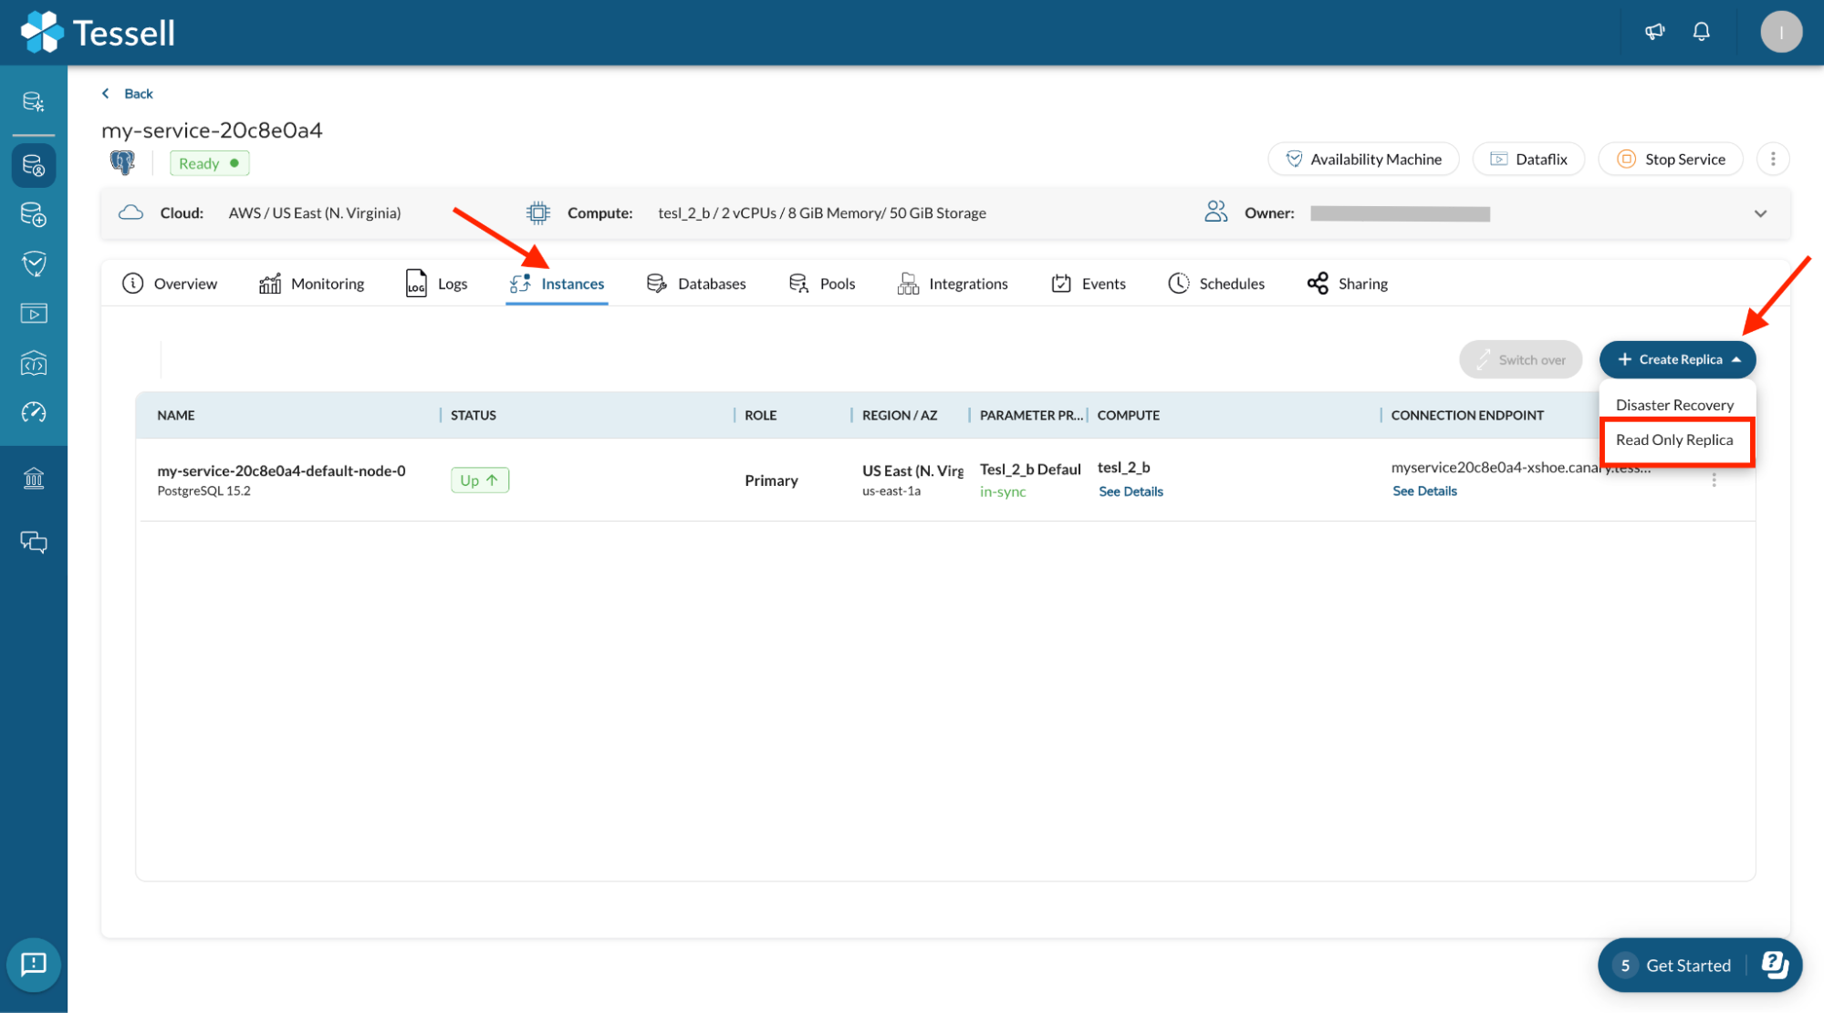Click the STATUS column header
1824x1013 pixels.
[474, 415]
